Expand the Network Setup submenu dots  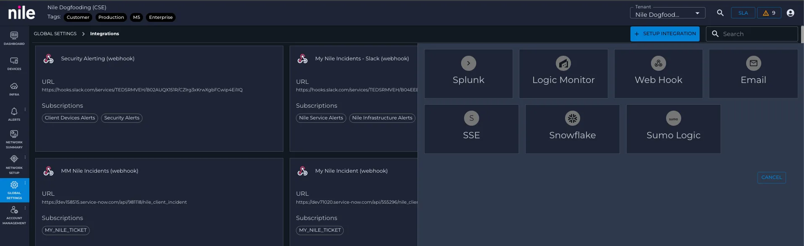pos(25,158)
